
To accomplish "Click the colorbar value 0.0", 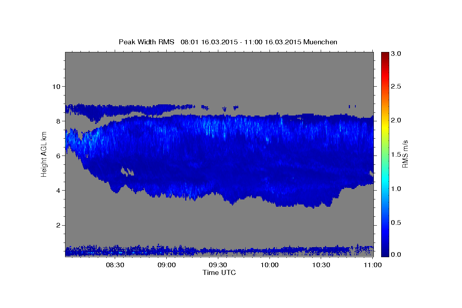I will click(x=397, y=254).
